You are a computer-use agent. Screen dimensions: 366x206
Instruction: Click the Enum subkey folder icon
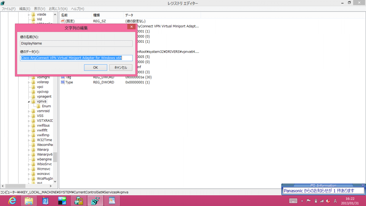39,106
